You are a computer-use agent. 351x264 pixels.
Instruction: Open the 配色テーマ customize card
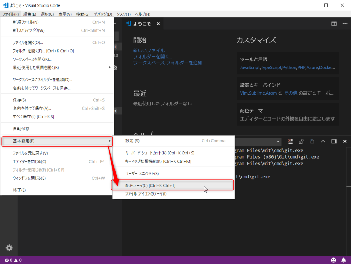click(x=288, y=114)
